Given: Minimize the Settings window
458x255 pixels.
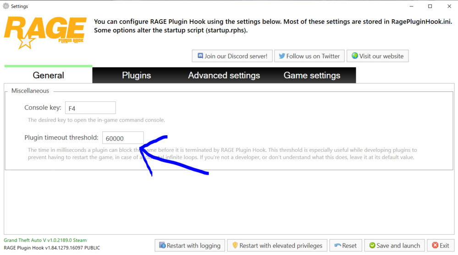Looking at the screenshot, I should [411, 6].
